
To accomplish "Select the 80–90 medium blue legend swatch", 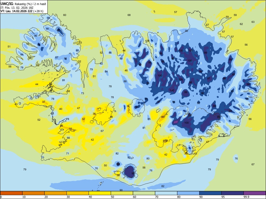I will (188, 193).
